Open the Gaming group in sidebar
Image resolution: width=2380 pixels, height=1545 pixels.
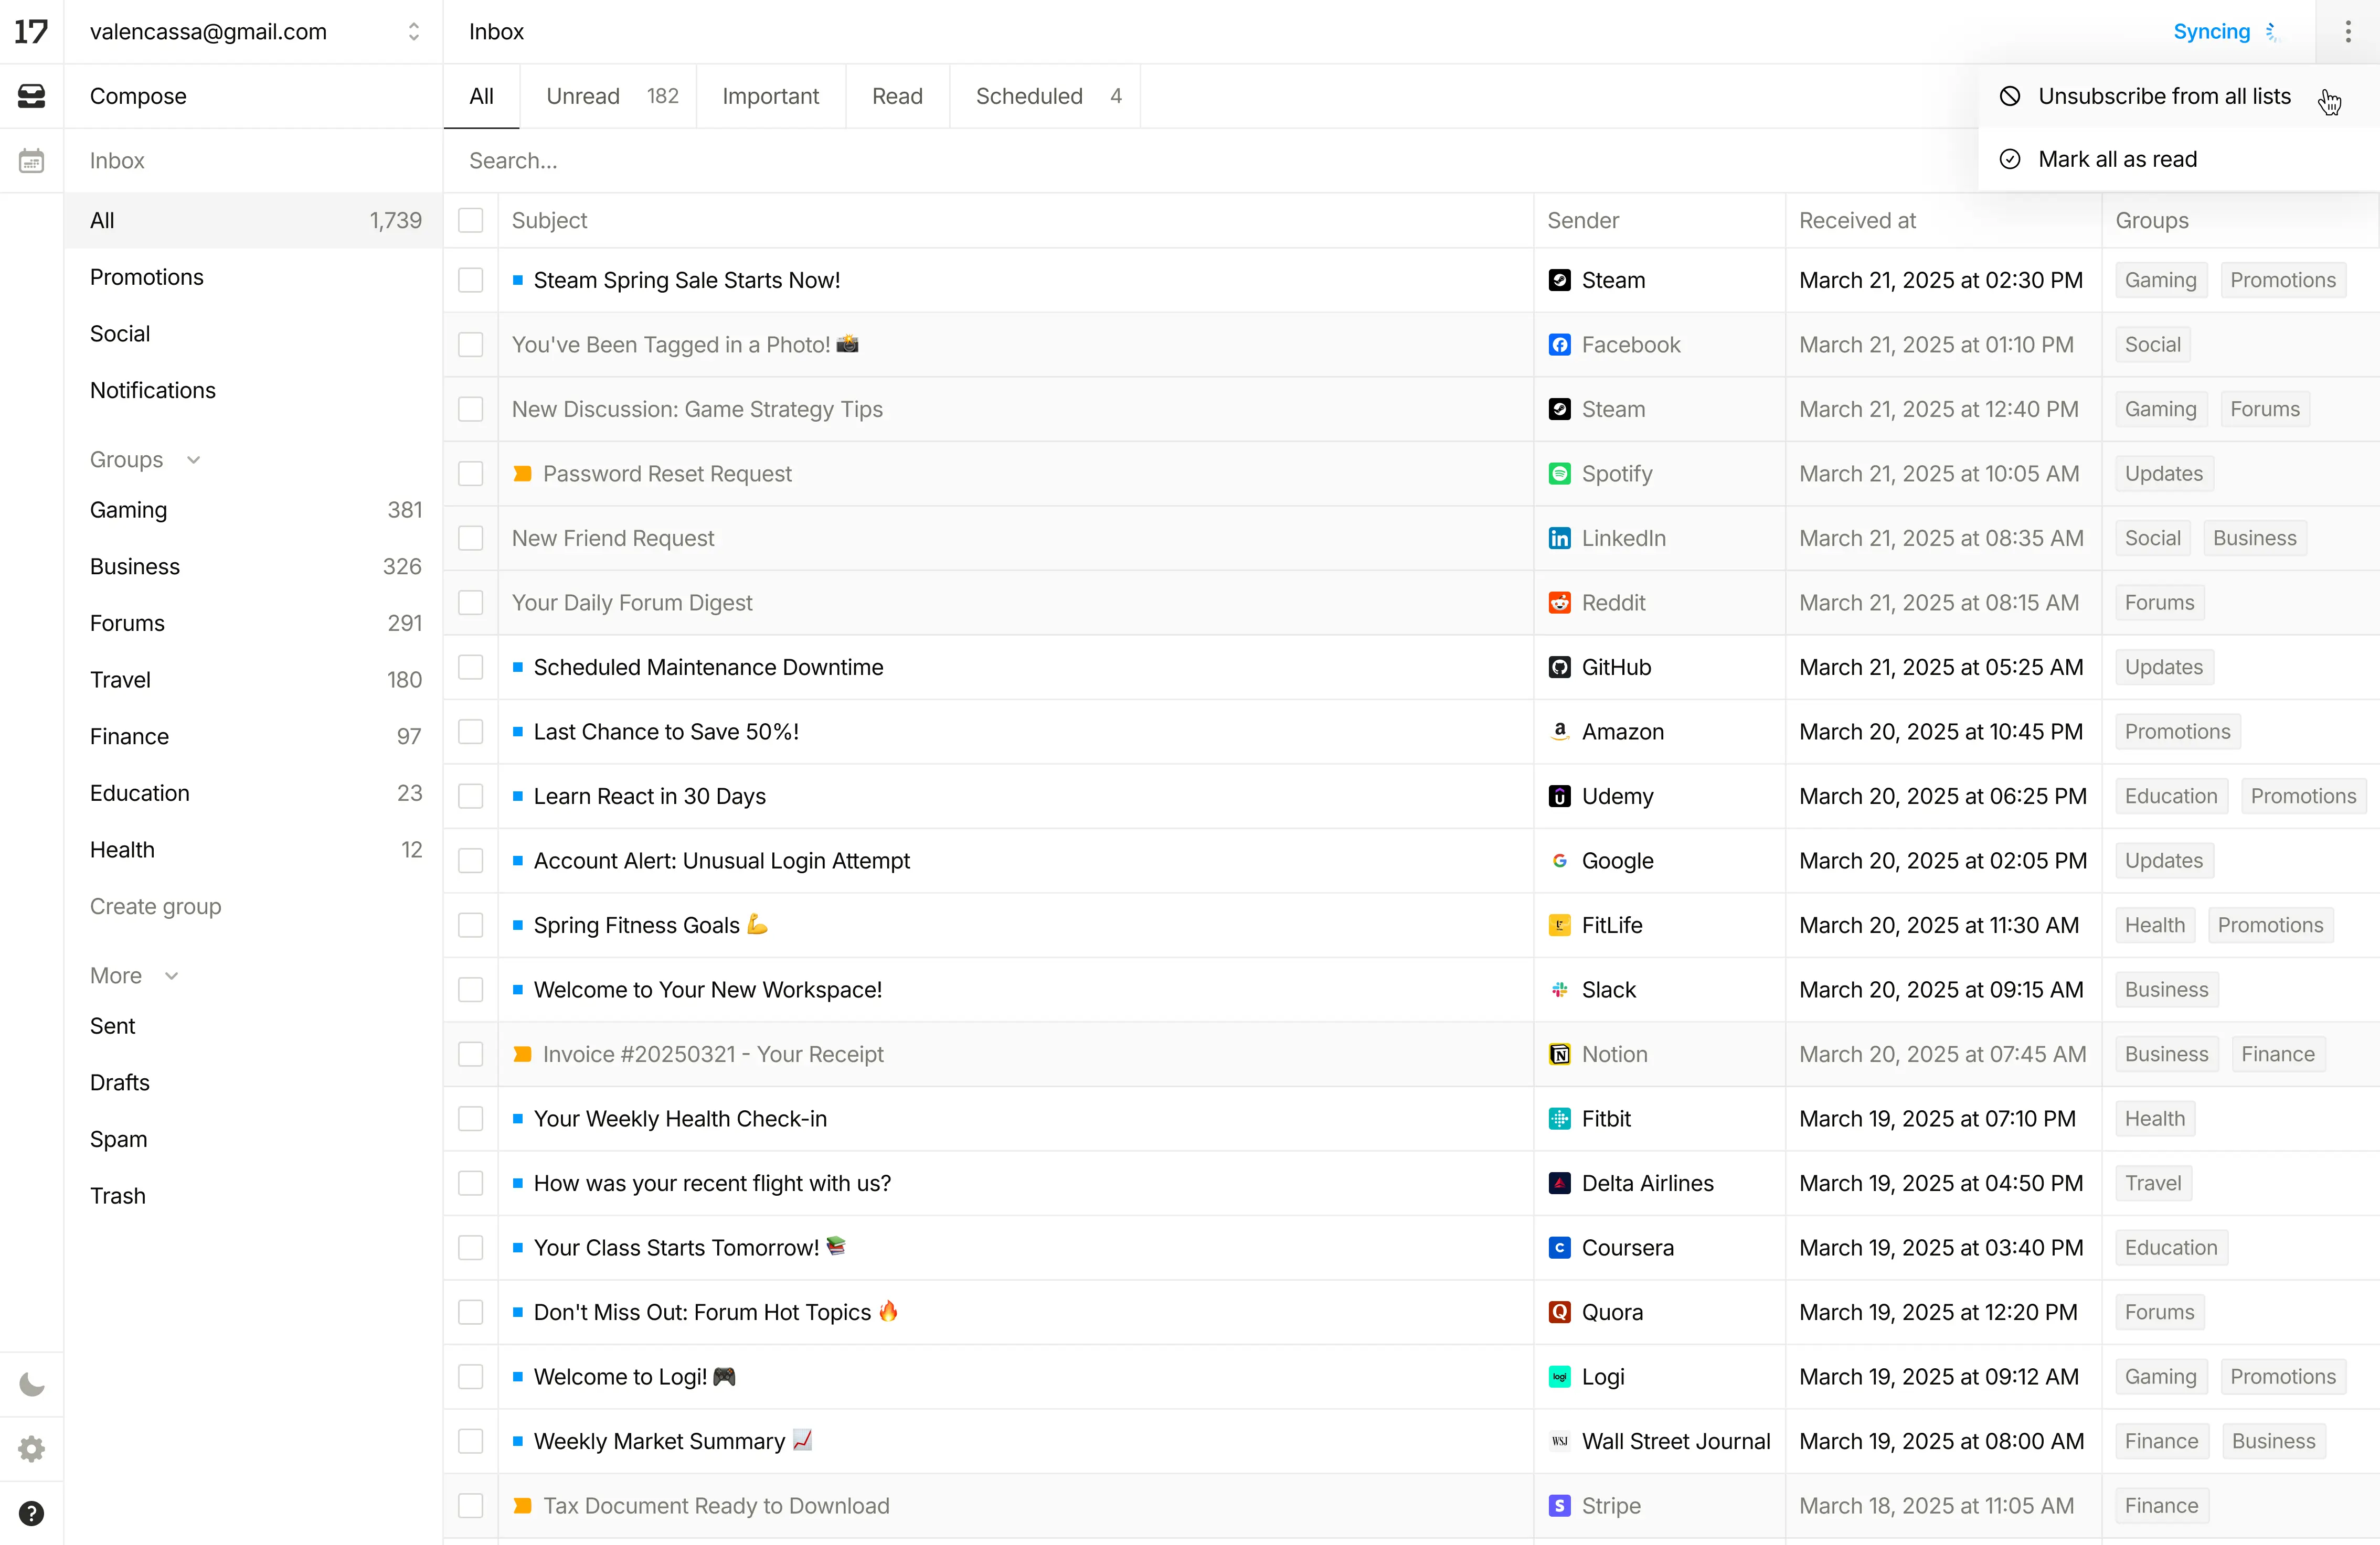click(x=254, y=510)
